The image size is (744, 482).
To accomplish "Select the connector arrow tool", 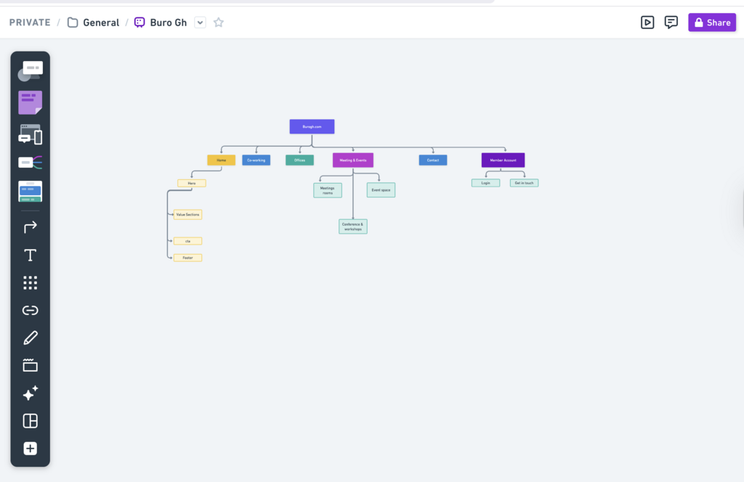I will coord(30,227).
